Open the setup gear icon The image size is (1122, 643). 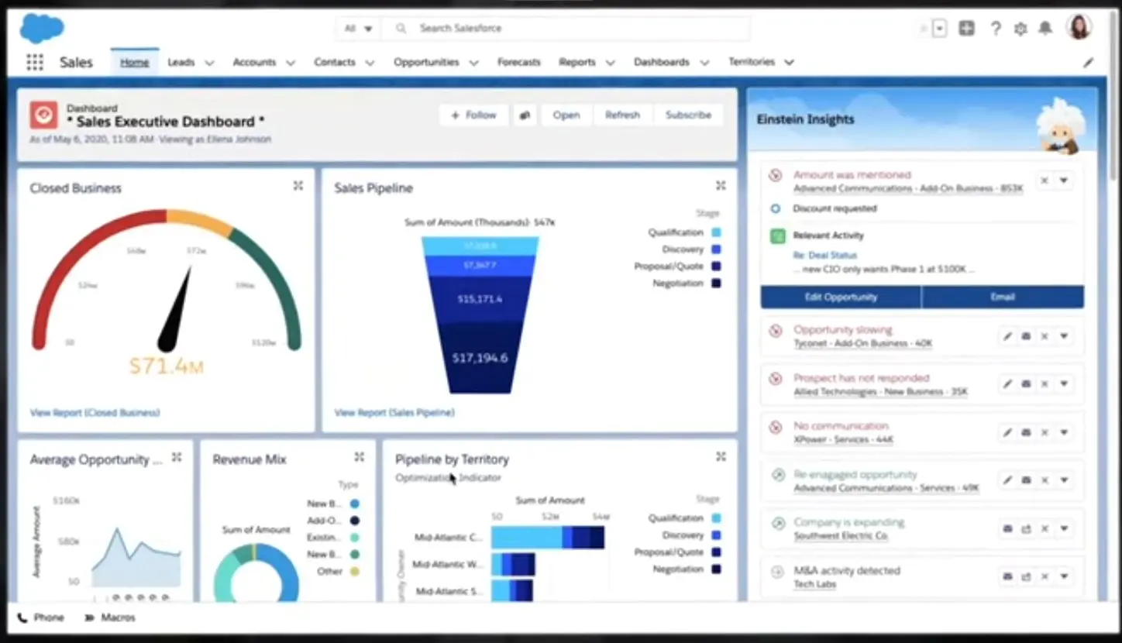[x=1020, y=29]
